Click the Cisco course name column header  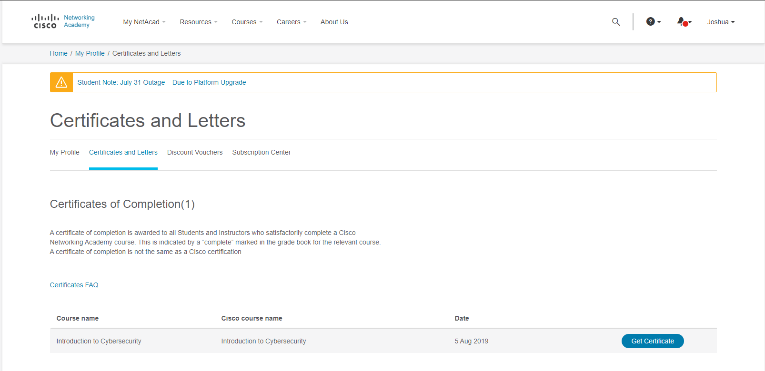tap(252, 318)
